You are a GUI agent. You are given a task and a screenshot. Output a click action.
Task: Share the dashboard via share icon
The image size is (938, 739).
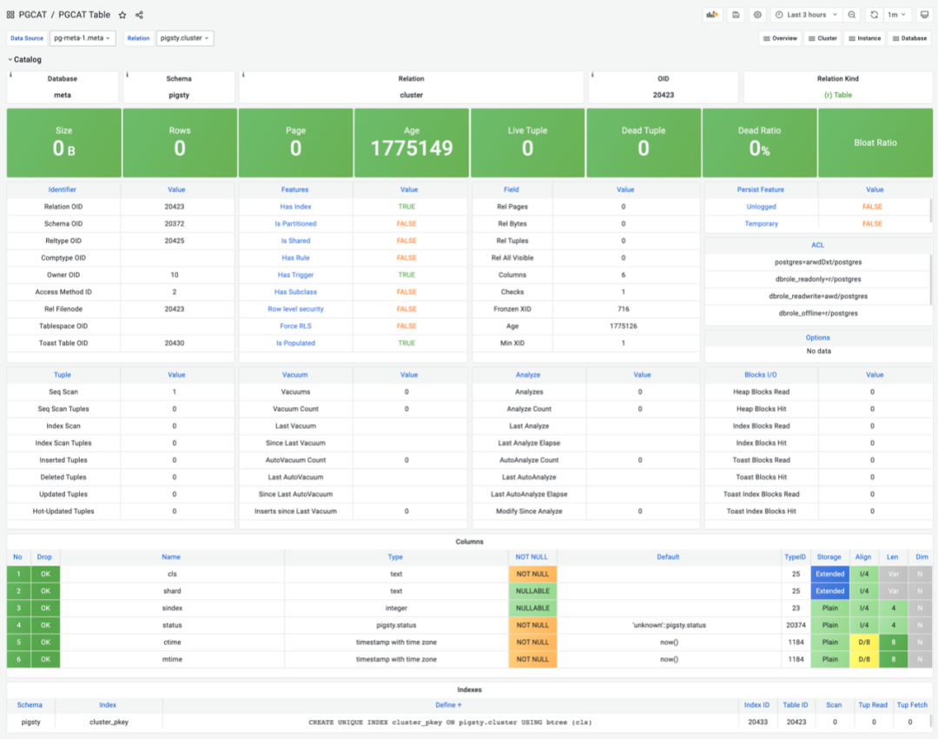tap(139, 15)
